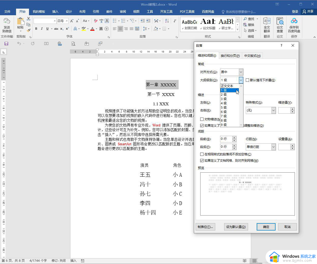Screen dimensions: 317x264
Task: Click the enclosed character icon
Action: (107, 29)
